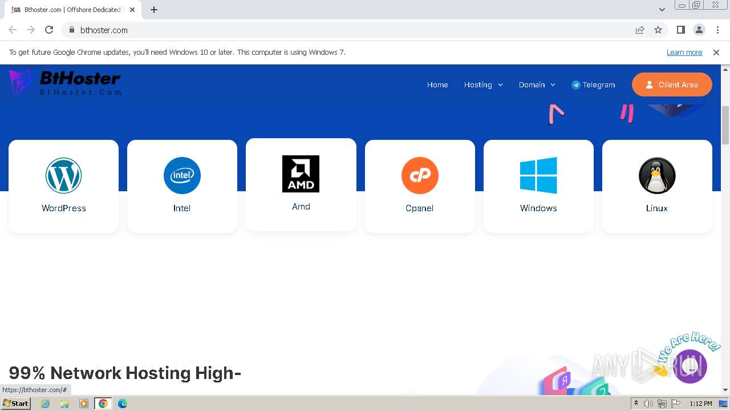Open the cPanel logo card
Screen dimensions: 730x411
420,175
